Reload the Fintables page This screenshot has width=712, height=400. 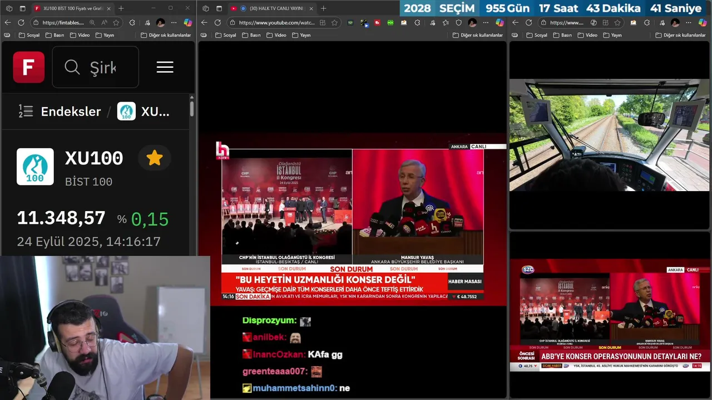(x=21, y=22)
